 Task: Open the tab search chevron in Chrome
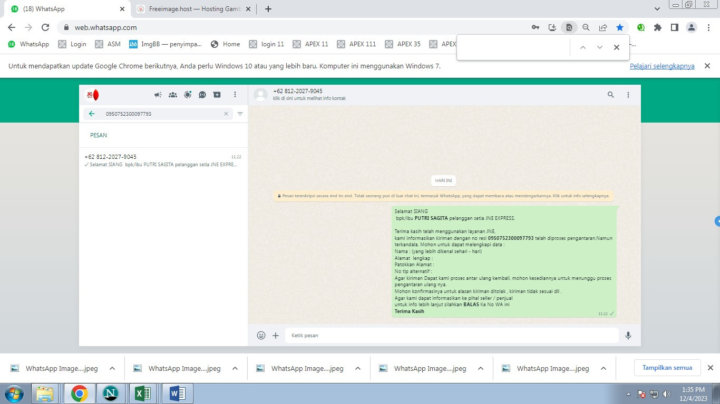pos(657,9)
